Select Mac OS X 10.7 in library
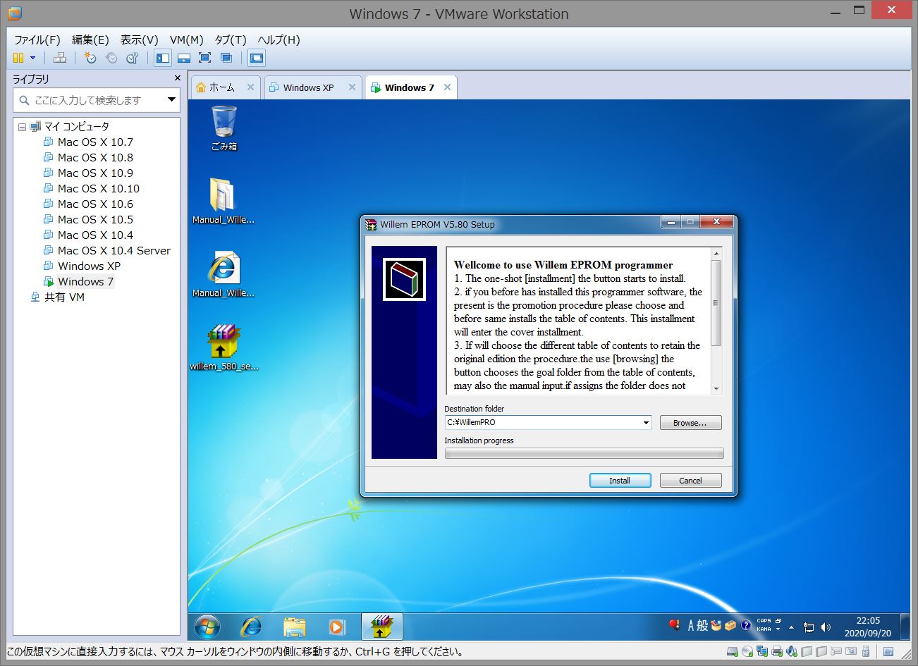The image size is (918, 666). tap(95, 142)
